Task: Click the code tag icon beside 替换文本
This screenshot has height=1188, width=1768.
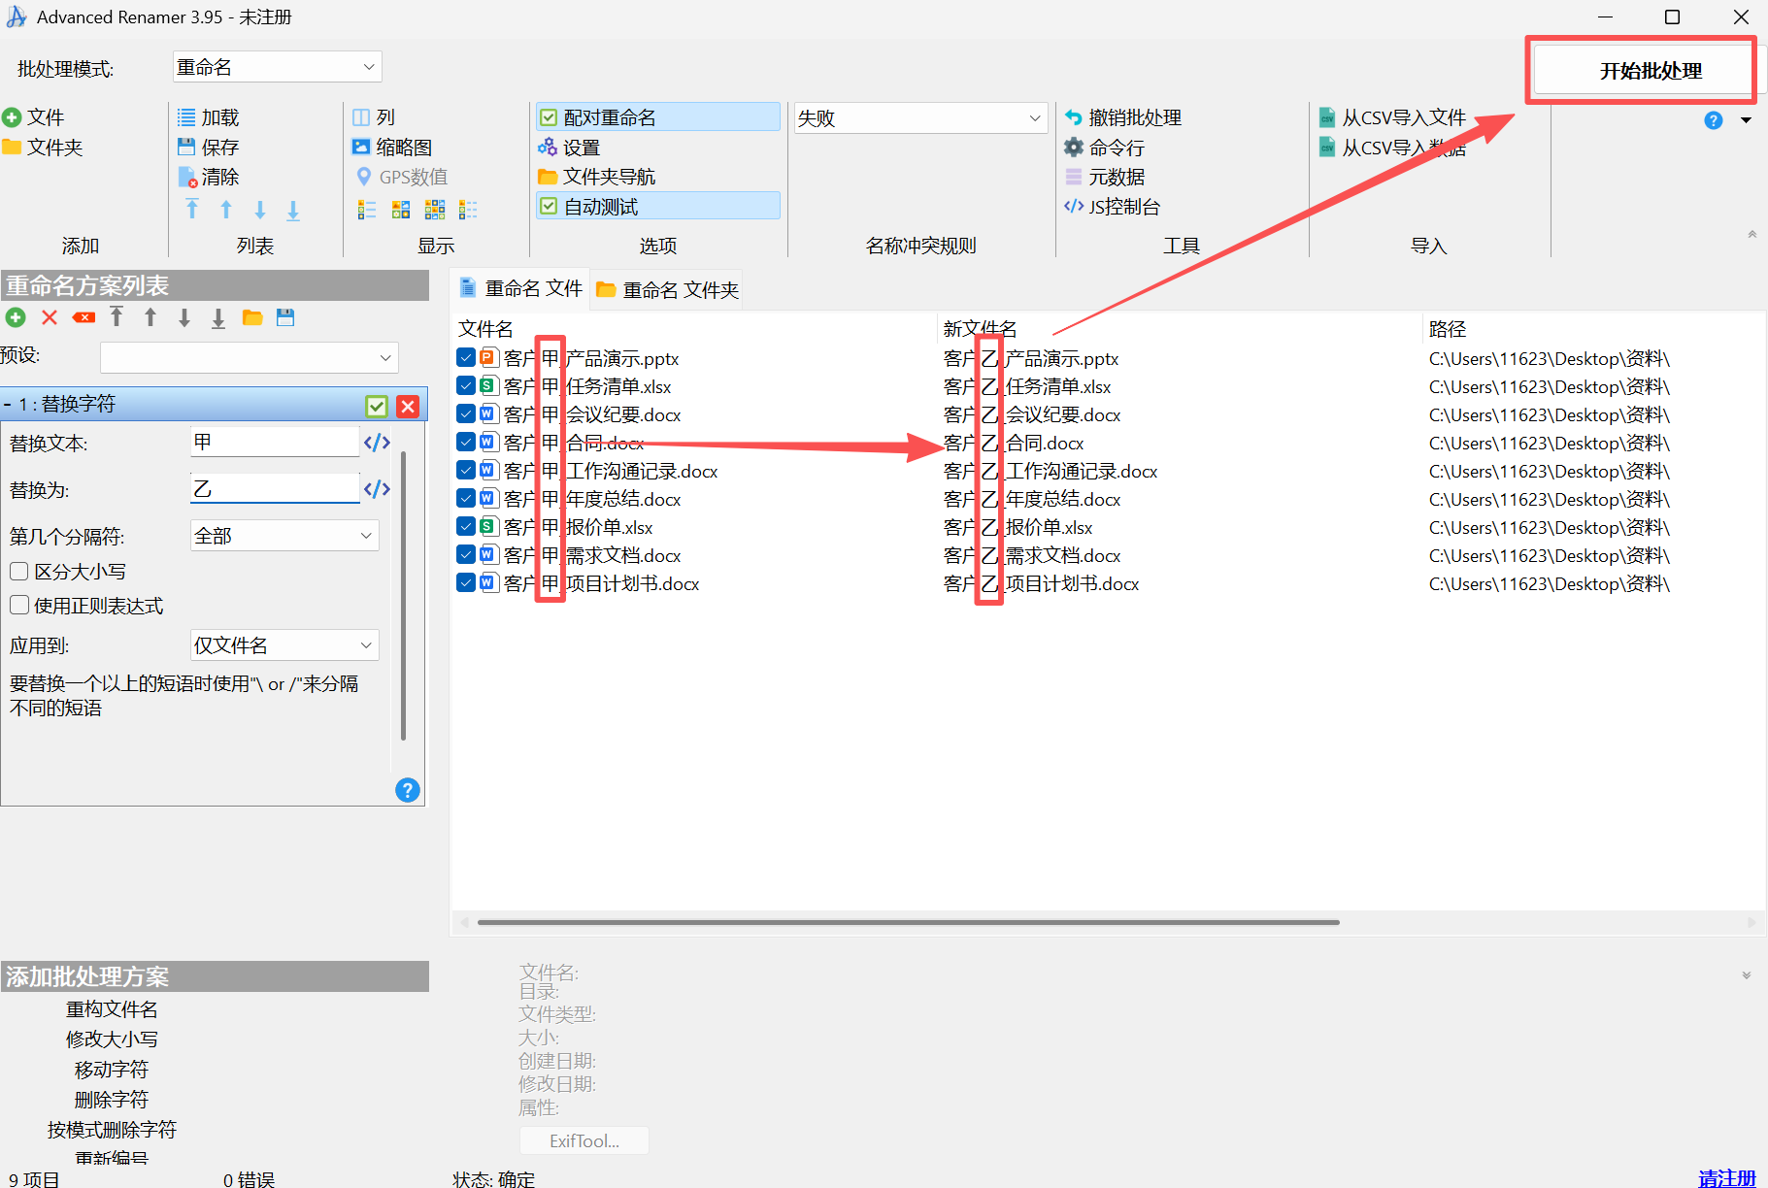Action: (377, 443)
